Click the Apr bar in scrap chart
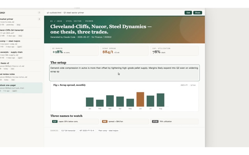Image resolution: width=249 pixels, height=155 pixels. (x=120, y=102)
